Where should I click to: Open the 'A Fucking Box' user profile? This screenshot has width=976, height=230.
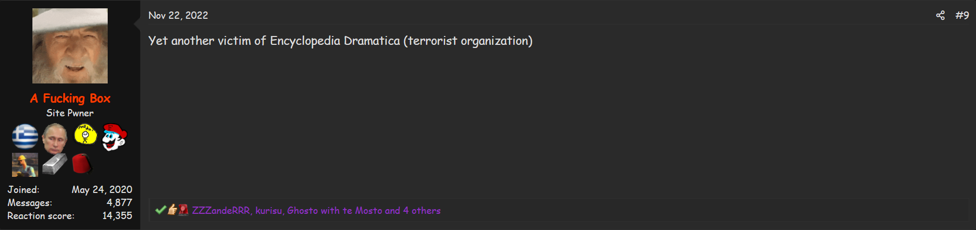[70, 98]
